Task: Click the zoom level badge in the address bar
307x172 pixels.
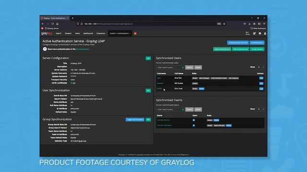Action: coord(219,24)
